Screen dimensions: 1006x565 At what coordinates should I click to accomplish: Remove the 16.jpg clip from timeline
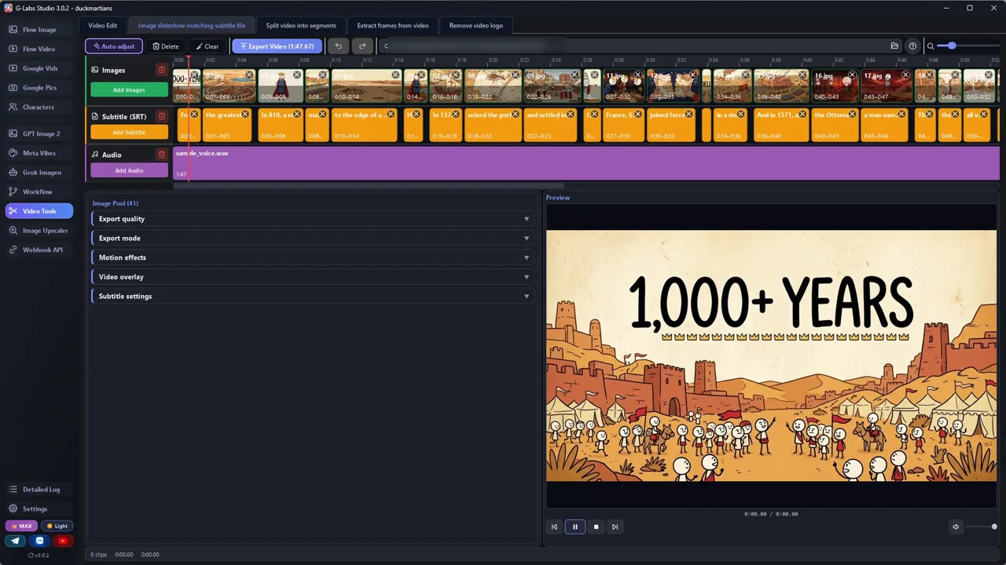tap(853, 75)
